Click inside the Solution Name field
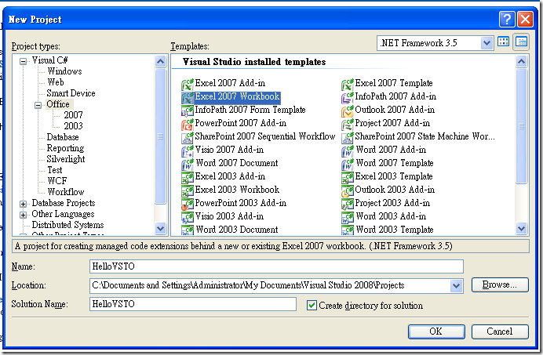543x355 pixels. tap(192, 304)
